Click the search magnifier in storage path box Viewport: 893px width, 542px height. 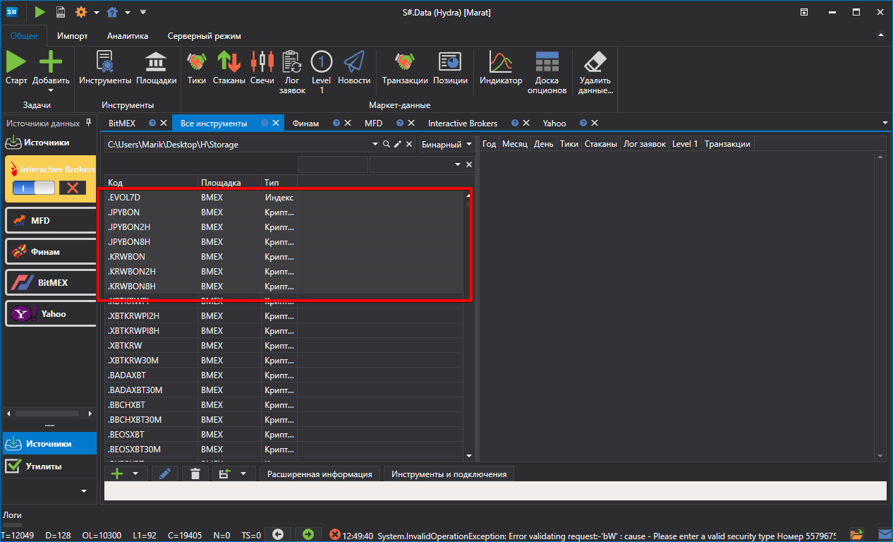coord(386,144)
